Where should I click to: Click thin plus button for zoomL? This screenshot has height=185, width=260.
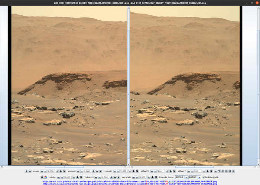(x=93, y=171)
